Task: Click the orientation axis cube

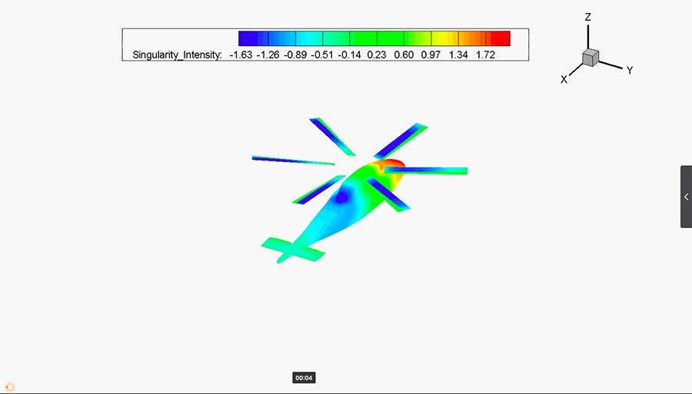Action: point(591,58)
